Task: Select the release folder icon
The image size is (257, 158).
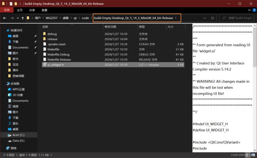Action: 44,39
